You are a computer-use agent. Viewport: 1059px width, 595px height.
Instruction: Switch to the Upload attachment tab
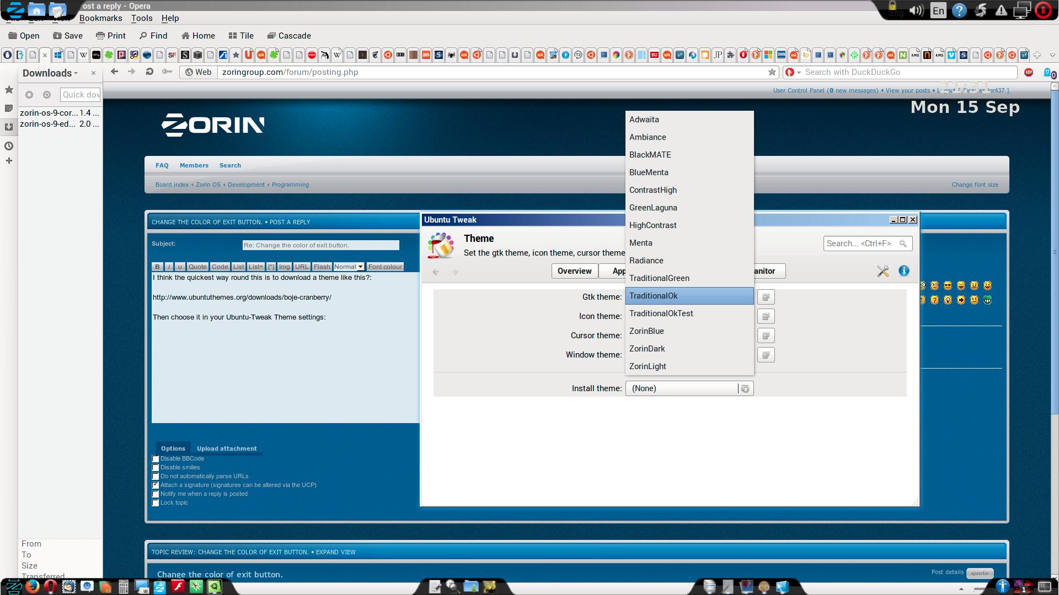[x=227, y=448]
